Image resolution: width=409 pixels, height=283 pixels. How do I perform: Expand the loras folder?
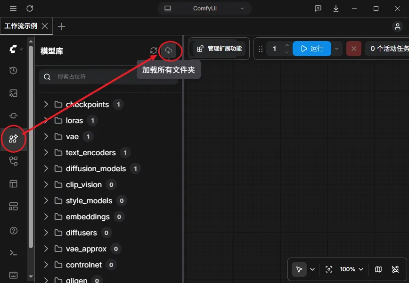(x=46, y=120)
